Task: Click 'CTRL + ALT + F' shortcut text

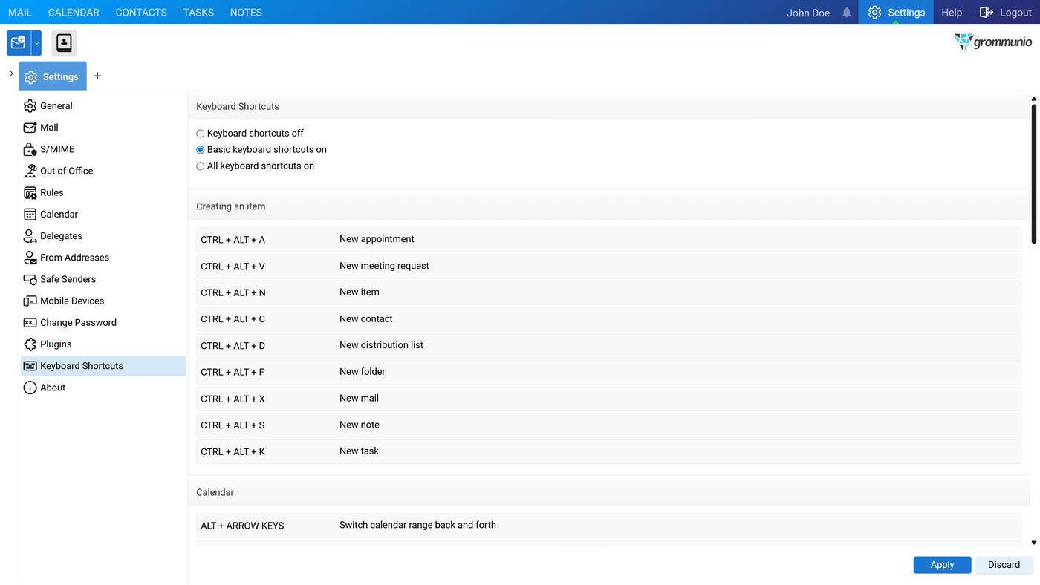Action: click(232, 373)
